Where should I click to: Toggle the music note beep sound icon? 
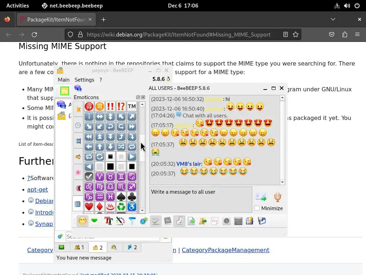pyautogui.click(x=179, y=221)
